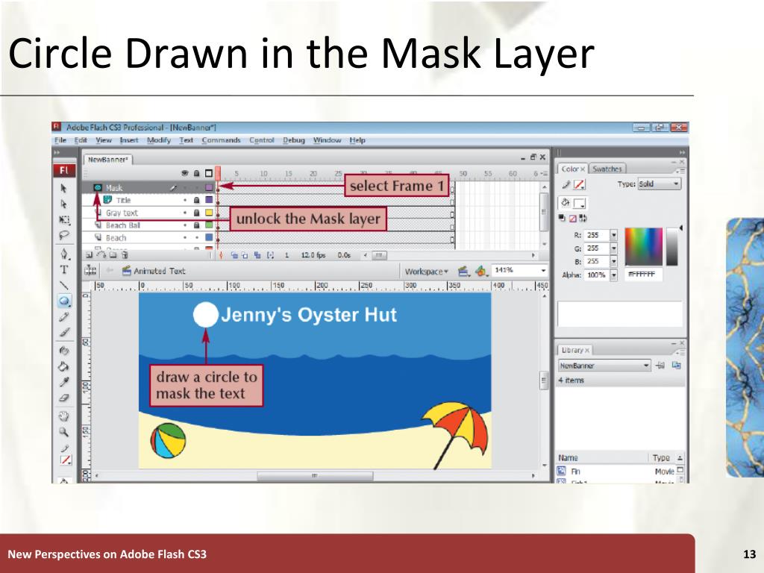Select the Selection (black arrow) tool
This screenshot has height=573, width=764.
click(x=63, y=188)
